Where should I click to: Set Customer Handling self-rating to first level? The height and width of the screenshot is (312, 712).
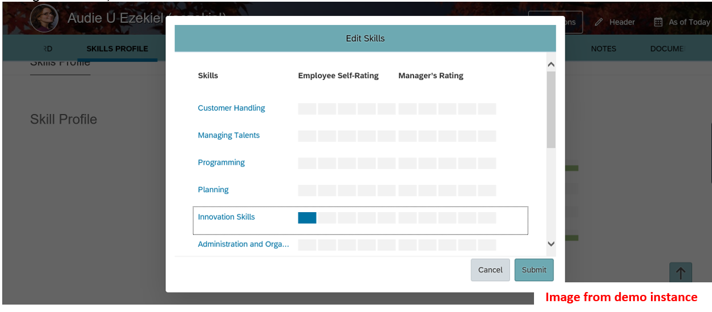307,108
